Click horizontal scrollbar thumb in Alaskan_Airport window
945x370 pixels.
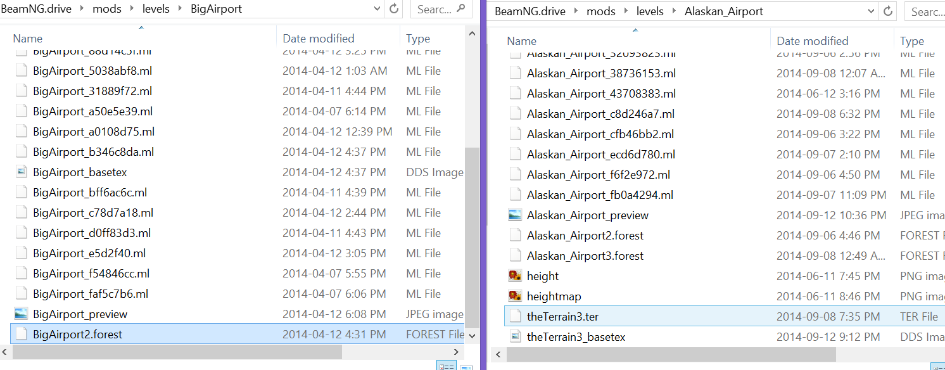point(671,354)
